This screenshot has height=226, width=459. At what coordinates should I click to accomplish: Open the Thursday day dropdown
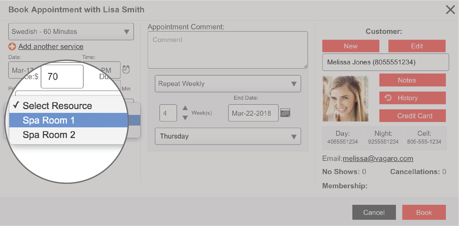(228, 136)
